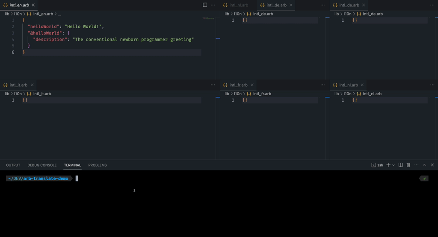Click the closing brace on line 5

(29, 46)
